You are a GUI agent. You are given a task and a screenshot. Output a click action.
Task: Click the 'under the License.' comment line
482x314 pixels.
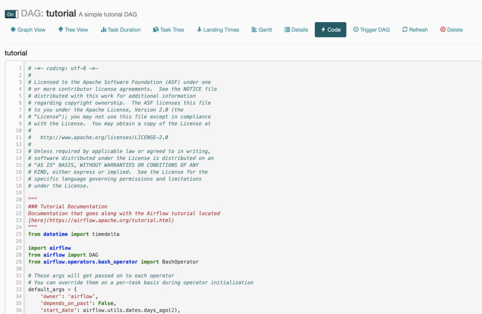pyautogui.click(x=59, y=186)
